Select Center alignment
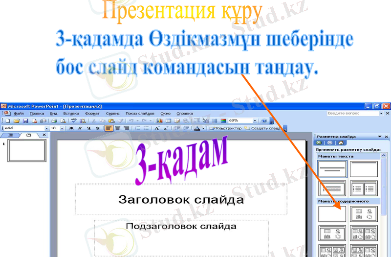Image resolution: width=391 pixels, height=257 pixels. click(x=117, y=128)
